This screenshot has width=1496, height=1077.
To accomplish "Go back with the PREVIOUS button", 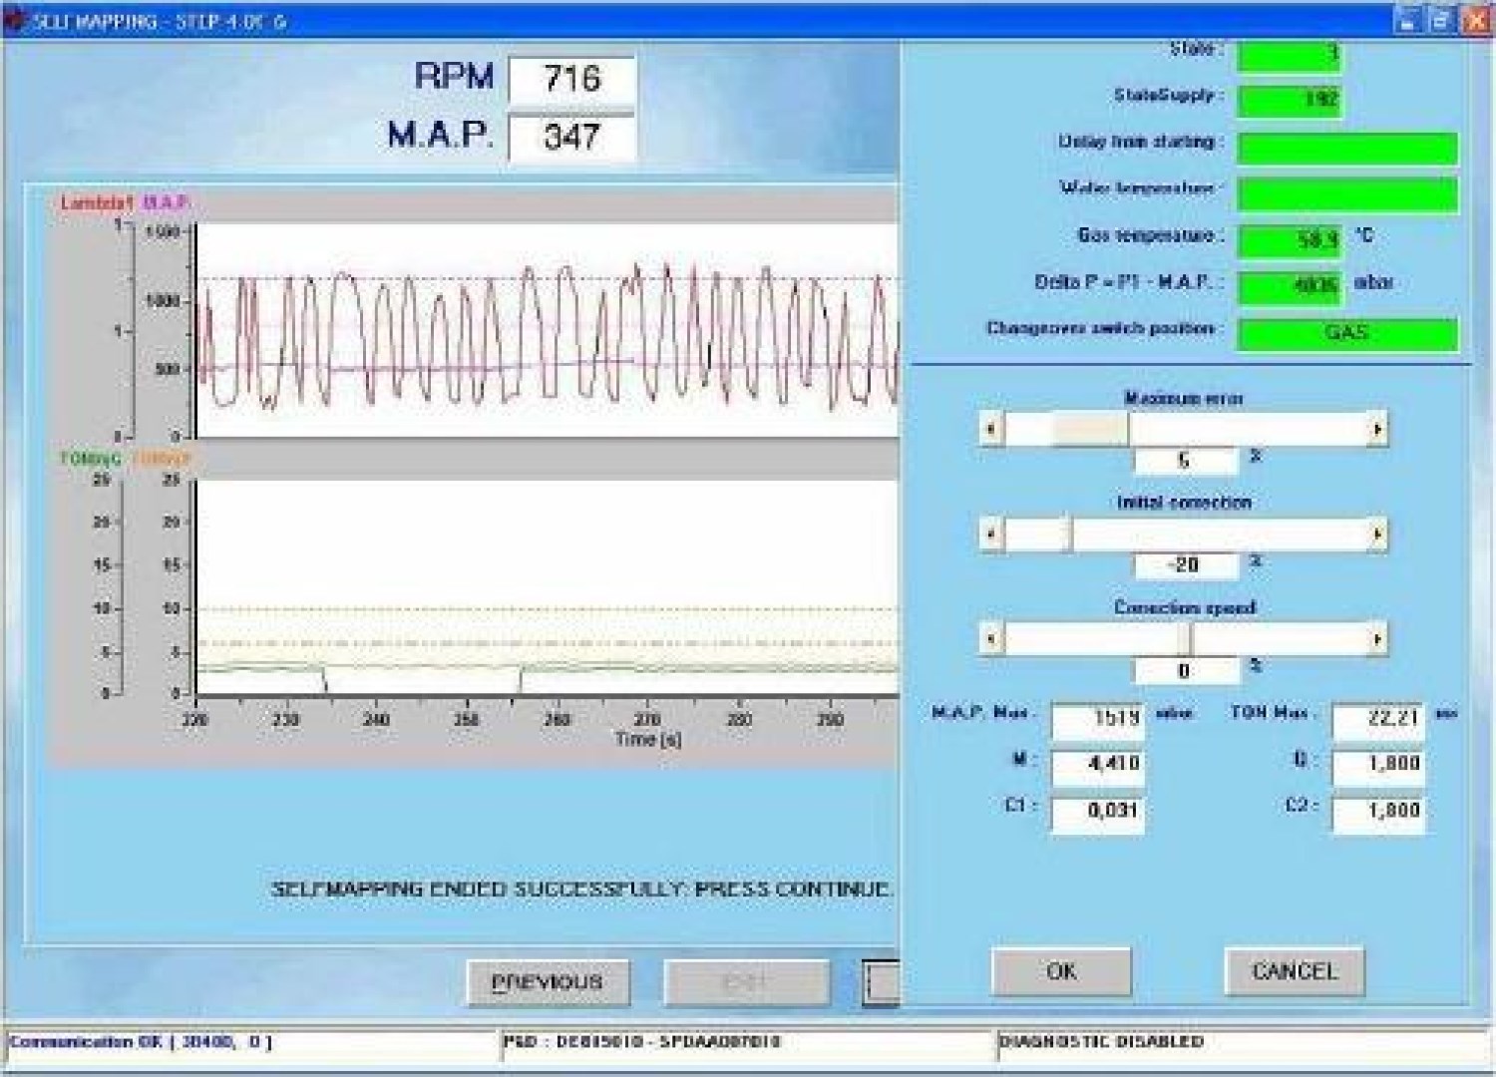I will pos(549,983).
